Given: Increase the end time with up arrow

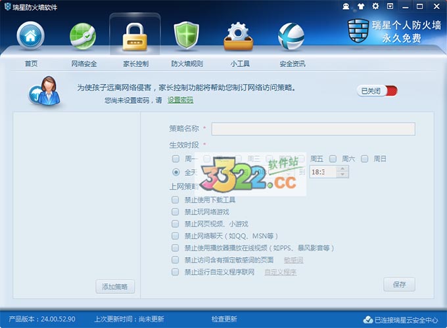Looking at the screenshot, I should pyautogui.click(x=342, y=169).
